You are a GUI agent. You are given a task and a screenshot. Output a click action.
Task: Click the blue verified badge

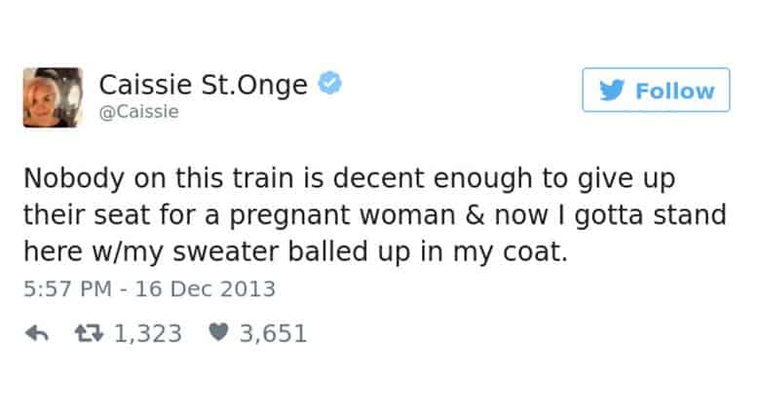(x=331, y=85)
